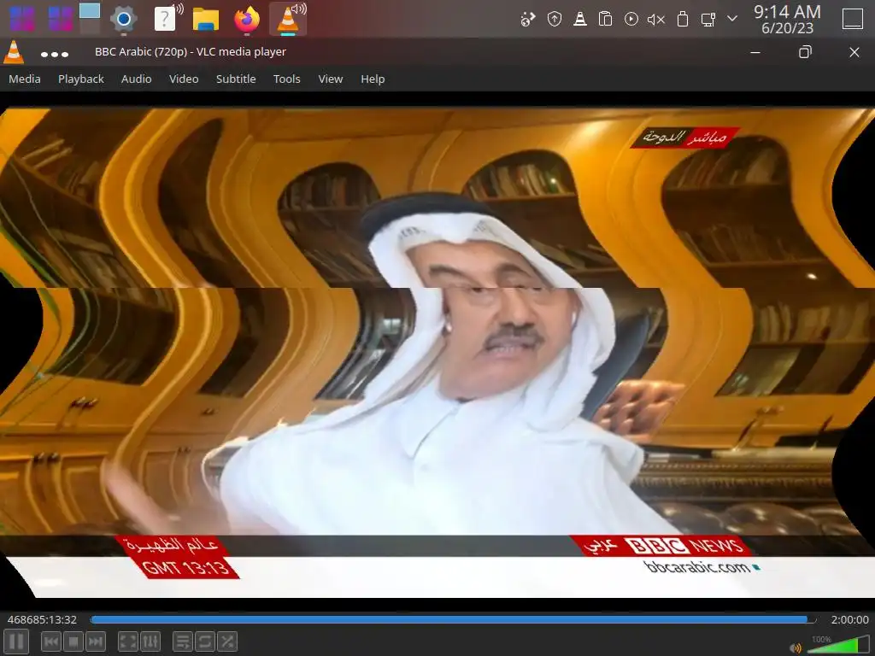Toggle fullscreen video mode

(128, 641)
